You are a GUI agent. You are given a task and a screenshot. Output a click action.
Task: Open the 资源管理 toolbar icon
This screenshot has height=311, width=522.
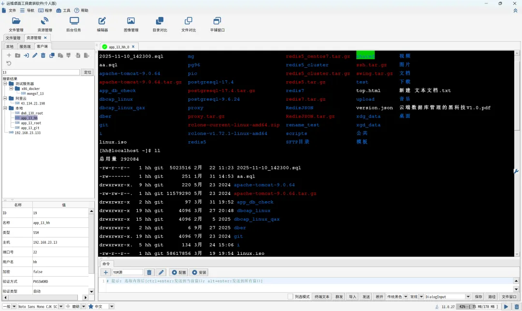(44, 21)
